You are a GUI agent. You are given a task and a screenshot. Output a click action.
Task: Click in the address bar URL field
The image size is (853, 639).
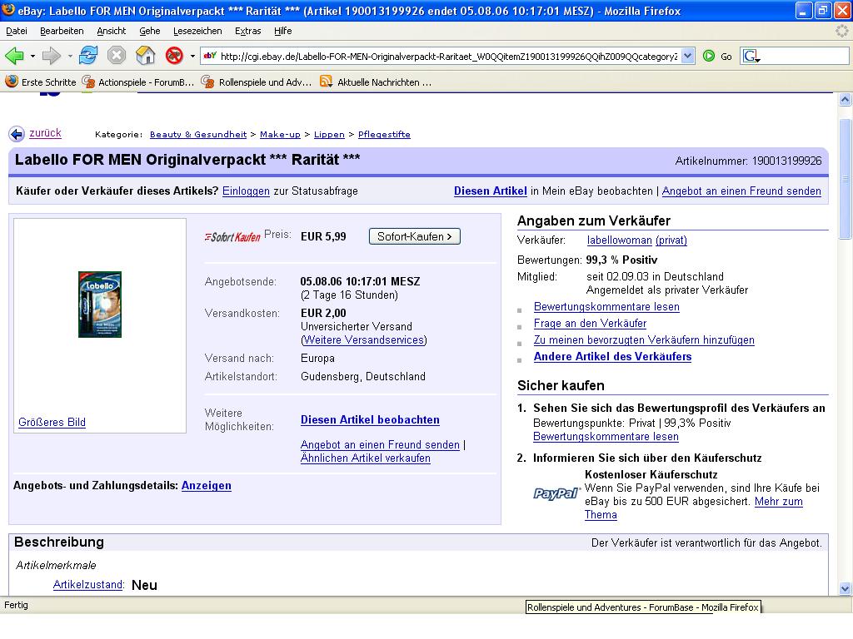point(449,56)
